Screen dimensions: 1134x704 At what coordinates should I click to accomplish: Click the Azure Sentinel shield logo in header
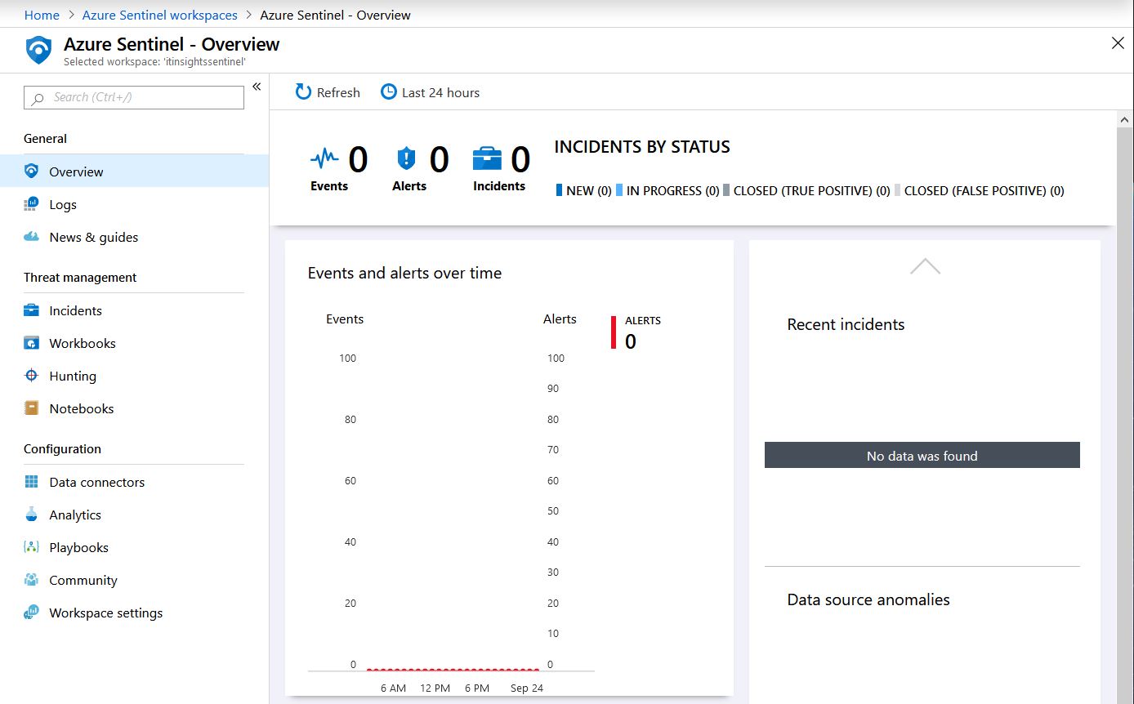click(38, 51)
